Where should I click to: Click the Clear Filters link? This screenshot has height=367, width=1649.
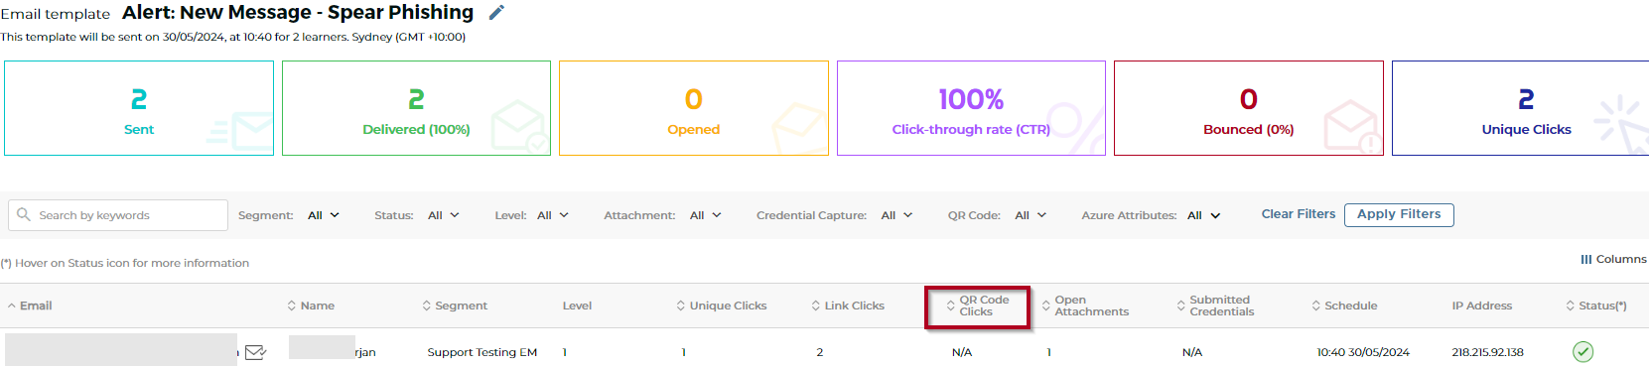click(1299, 214)
